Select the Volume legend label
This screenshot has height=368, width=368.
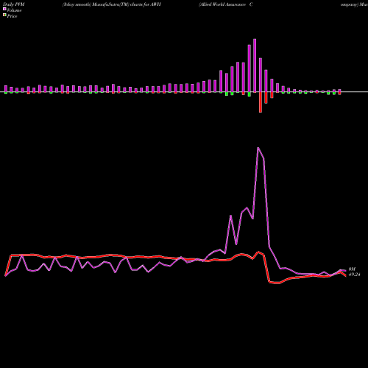(14, 10)
